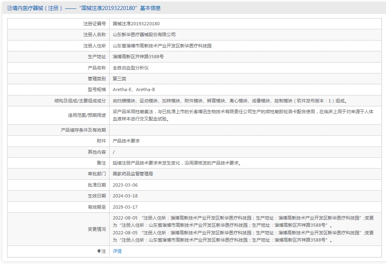Click the model value Aretha-E、Aretha-B
The image size is (386, 264).
point(134,89)
